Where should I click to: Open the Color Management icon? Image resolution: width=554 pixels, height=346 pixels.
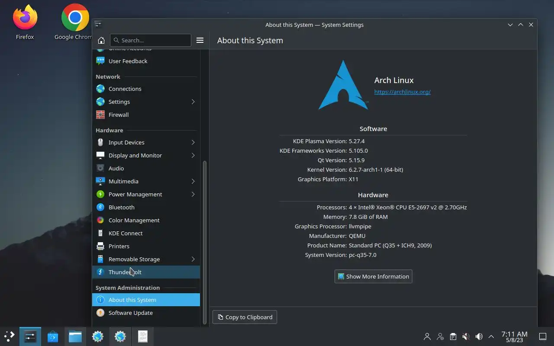coord(100,220)
